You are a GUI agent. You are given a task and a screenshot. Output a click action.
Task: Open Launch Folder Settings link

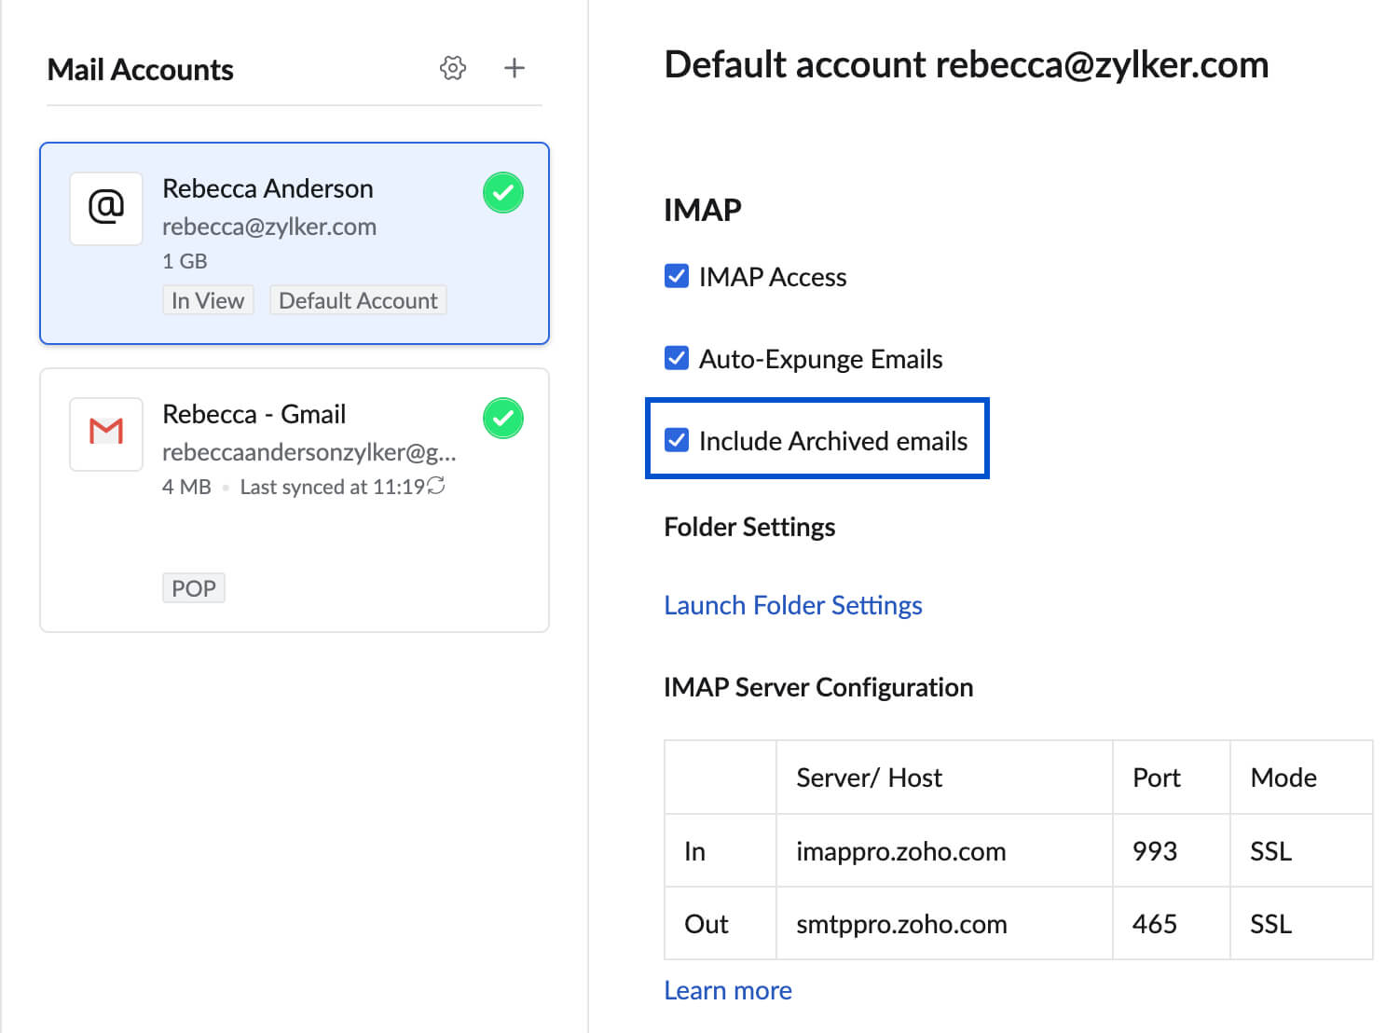792,605
